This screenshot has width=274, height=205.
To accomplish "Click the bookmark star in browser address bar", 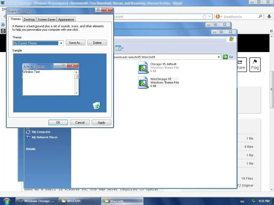I will coord(204,17).
